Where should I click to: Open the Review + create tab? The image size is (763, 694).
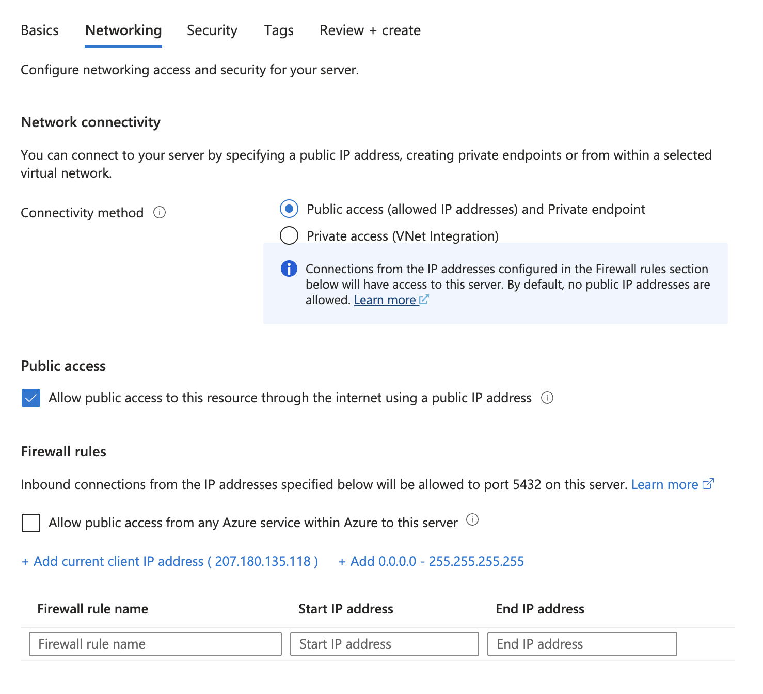370,30
